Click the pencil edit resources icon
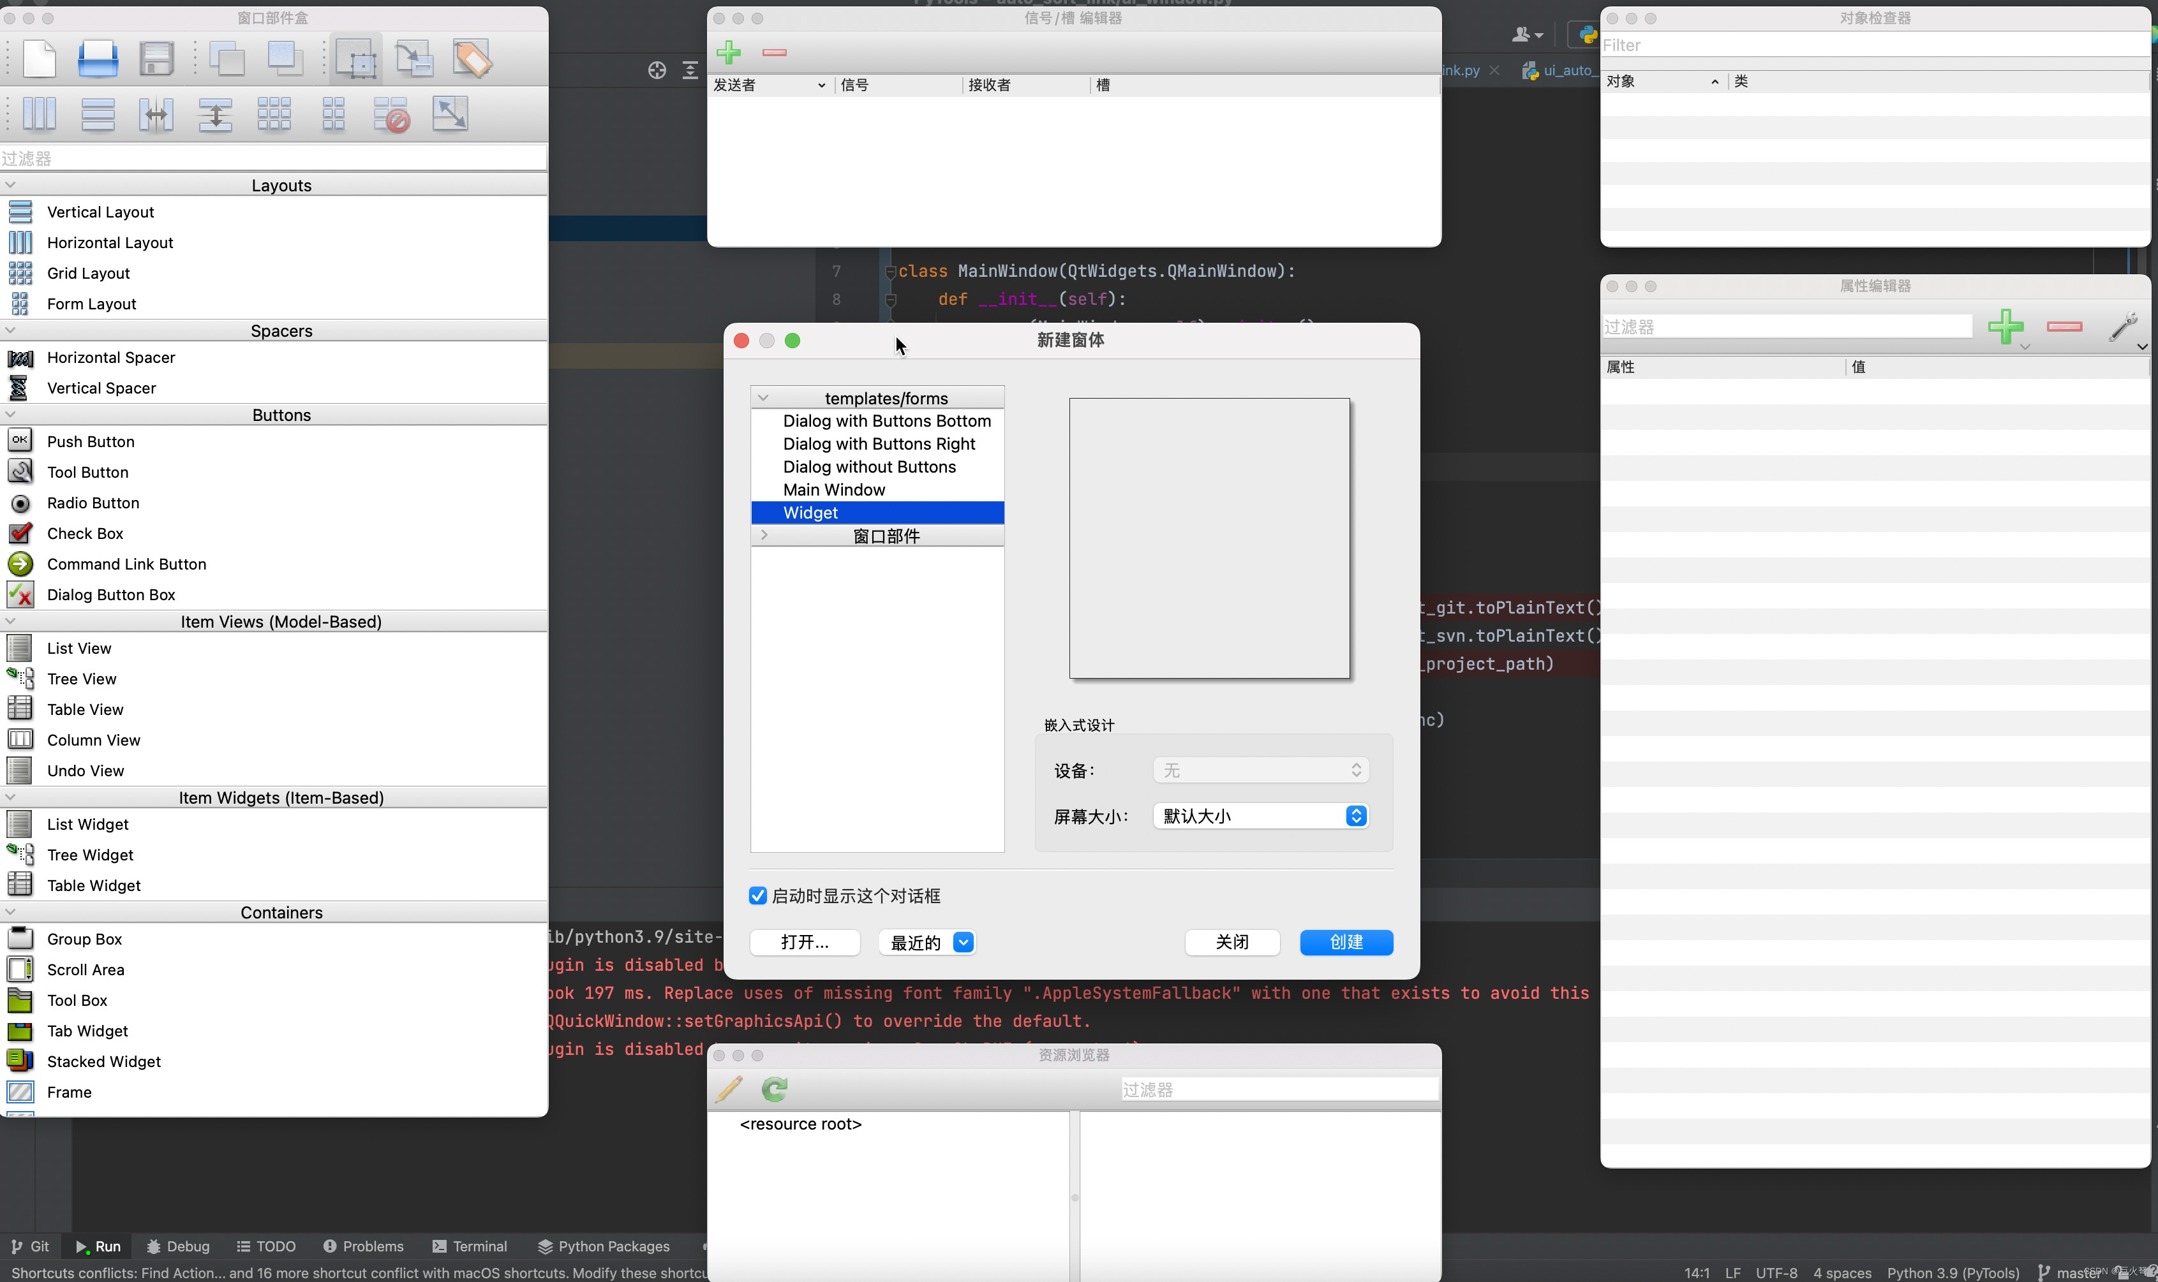Screen dimensions: 2158x1282 tap(729, 1089)
